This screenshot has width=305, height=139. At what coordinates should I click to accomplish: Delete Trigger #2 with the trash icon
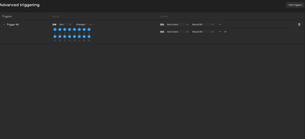click(x=299, y=25)
